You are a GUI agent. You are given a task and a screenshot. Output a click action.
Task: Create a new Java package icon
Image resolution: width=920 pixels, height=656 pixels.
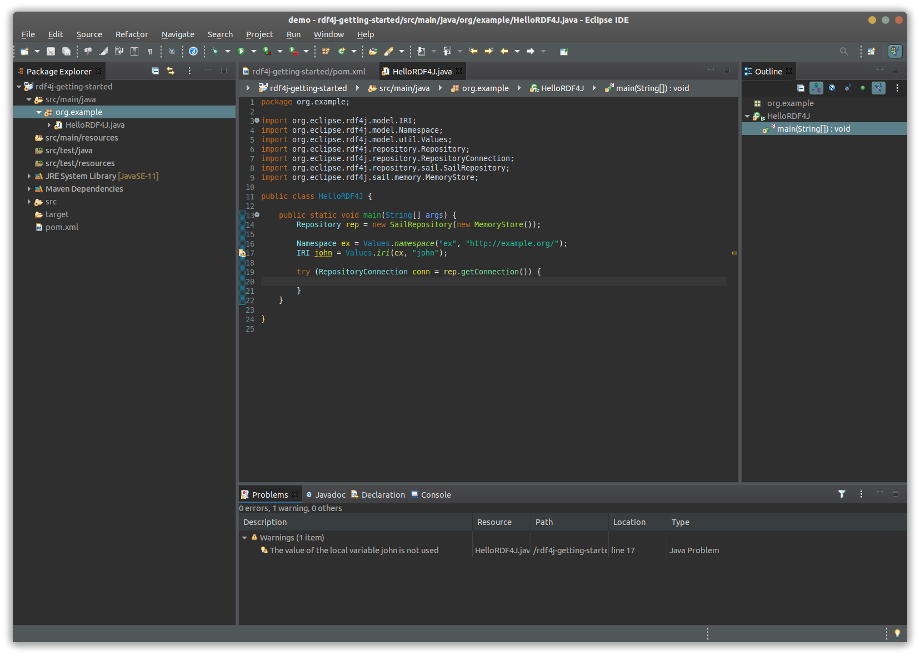point(326,52)
